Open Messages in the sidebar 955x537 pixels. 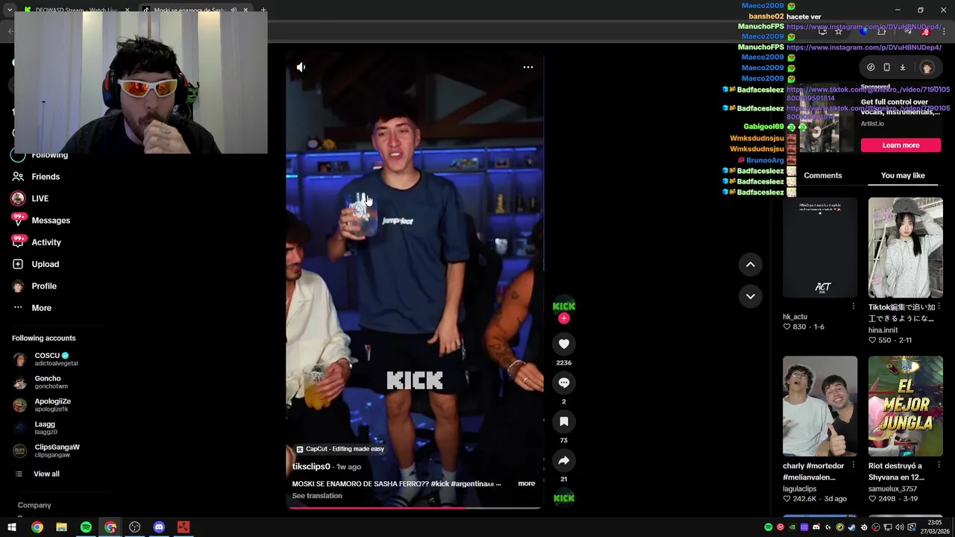[x=51, y=221]
